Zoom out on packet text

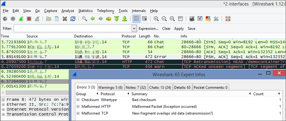(164, 19)
